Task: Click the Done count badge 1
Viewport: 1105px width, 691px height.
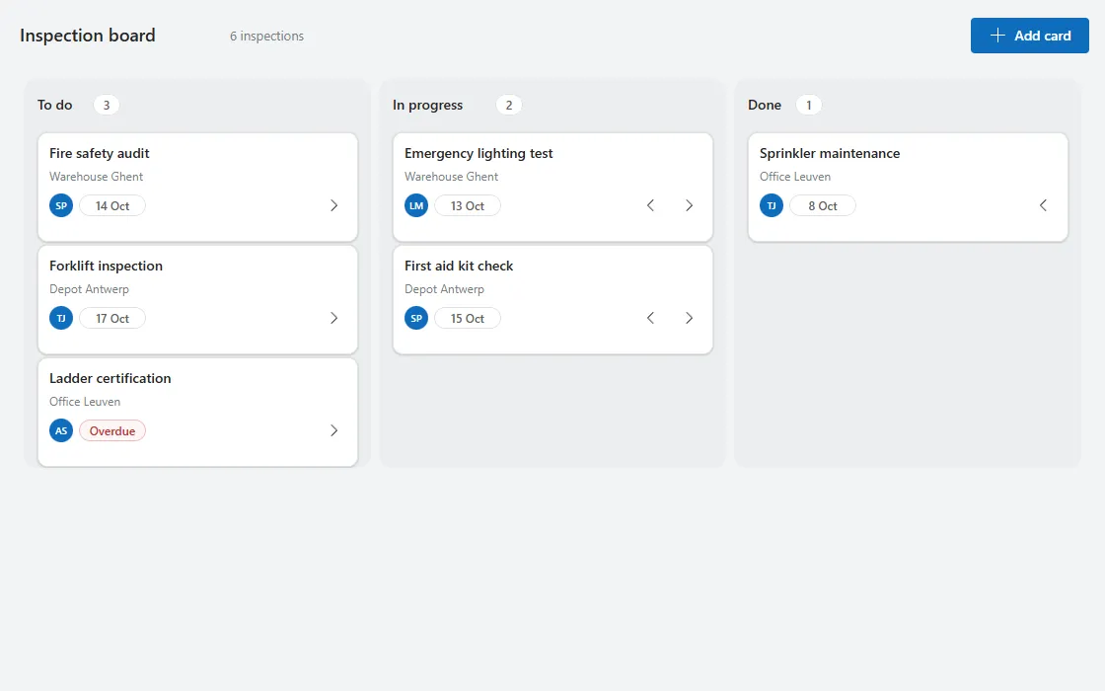Action: coord(809,105)
